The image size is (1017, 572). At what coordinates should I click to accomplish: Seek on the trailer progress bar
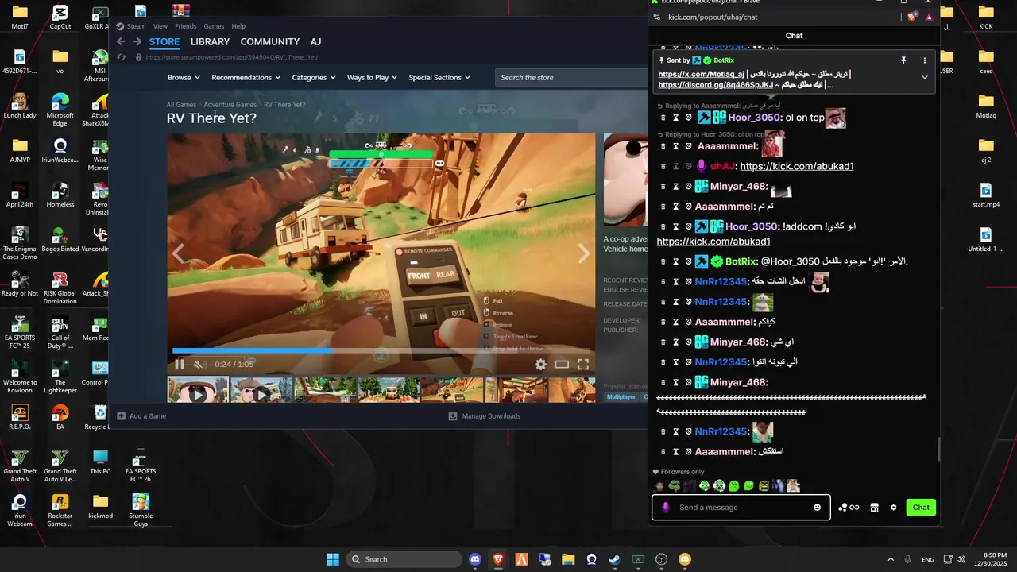pyautogui.click(x=381, y=350)
